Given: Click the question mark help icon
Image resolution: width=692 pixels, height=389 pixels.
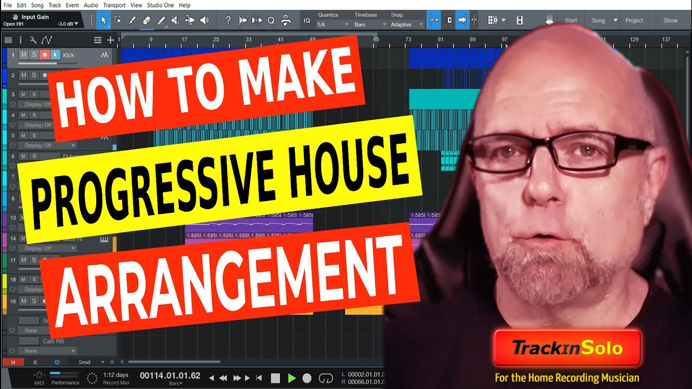Looking at the screenshot, I should click(228, 21).
